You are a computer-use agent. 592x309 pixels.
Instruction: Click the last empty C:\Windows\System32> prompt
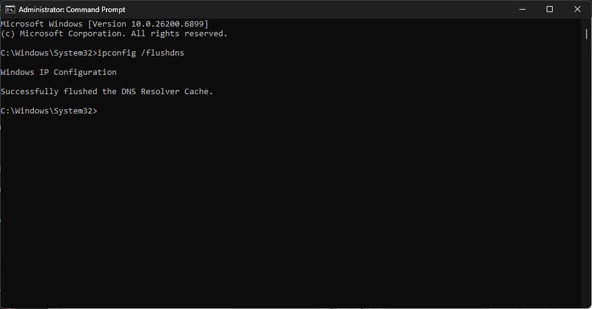point(48,111)
